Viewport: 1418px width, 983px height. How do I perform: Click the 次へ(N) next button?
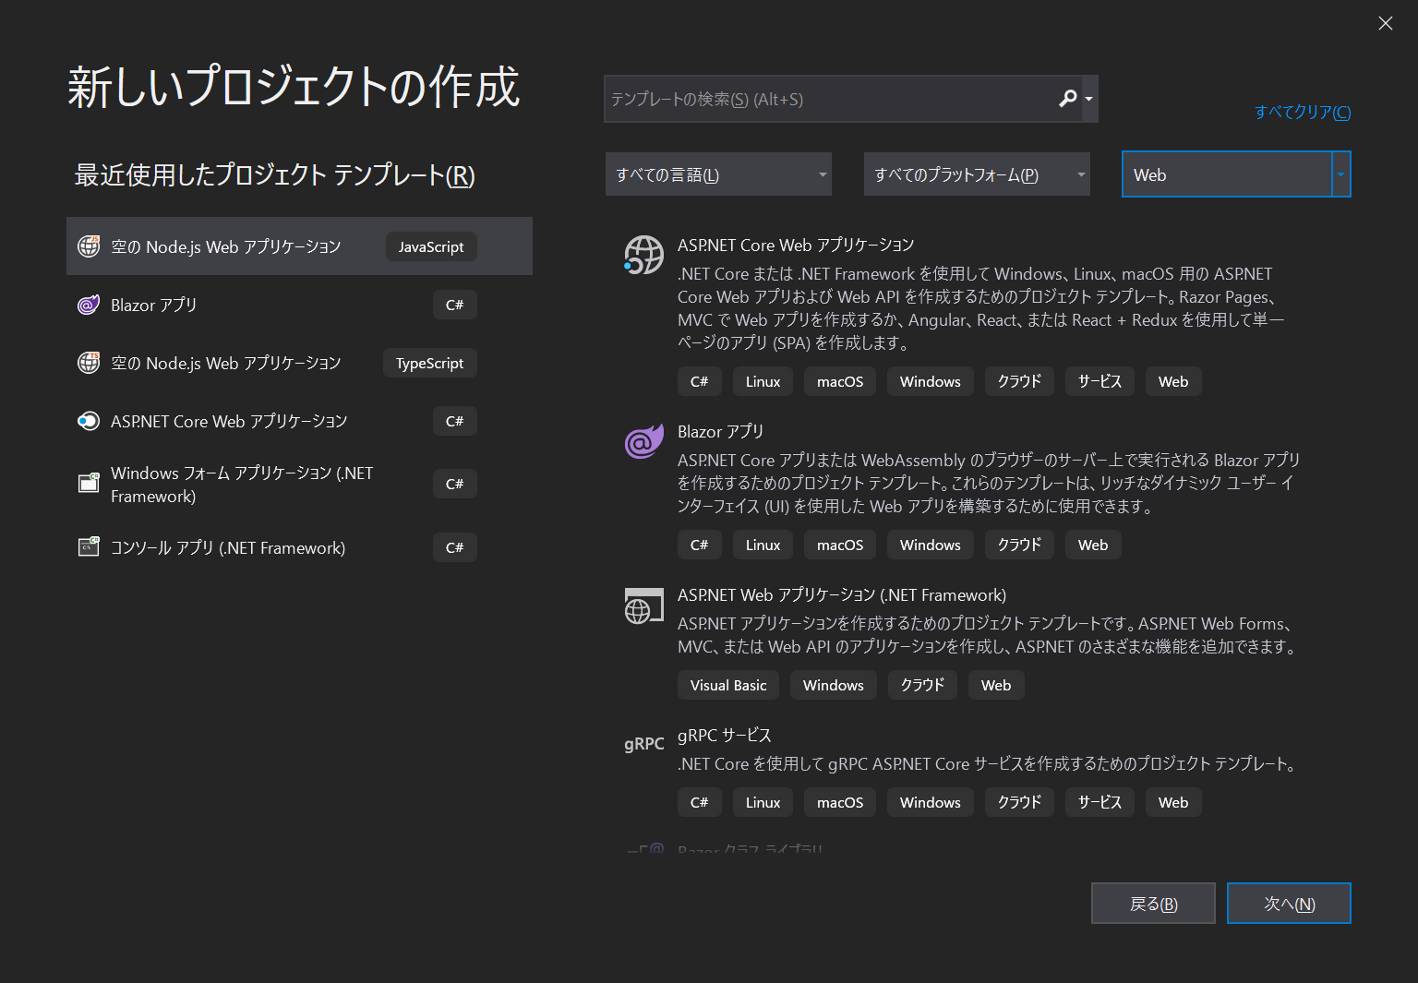tap(1289, 904)
